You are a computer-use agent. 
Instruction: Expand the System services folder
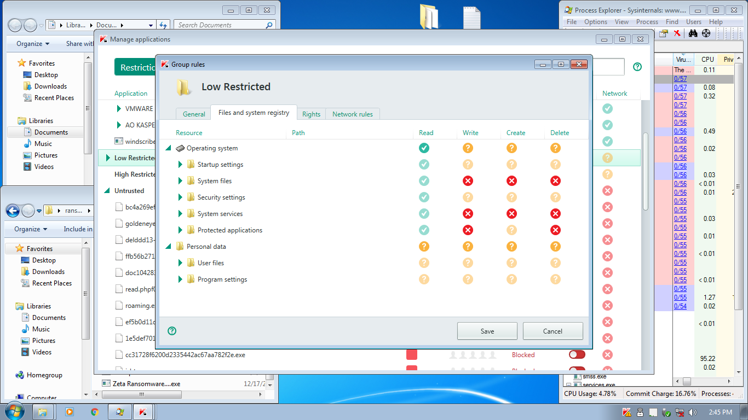coord(180,214)
